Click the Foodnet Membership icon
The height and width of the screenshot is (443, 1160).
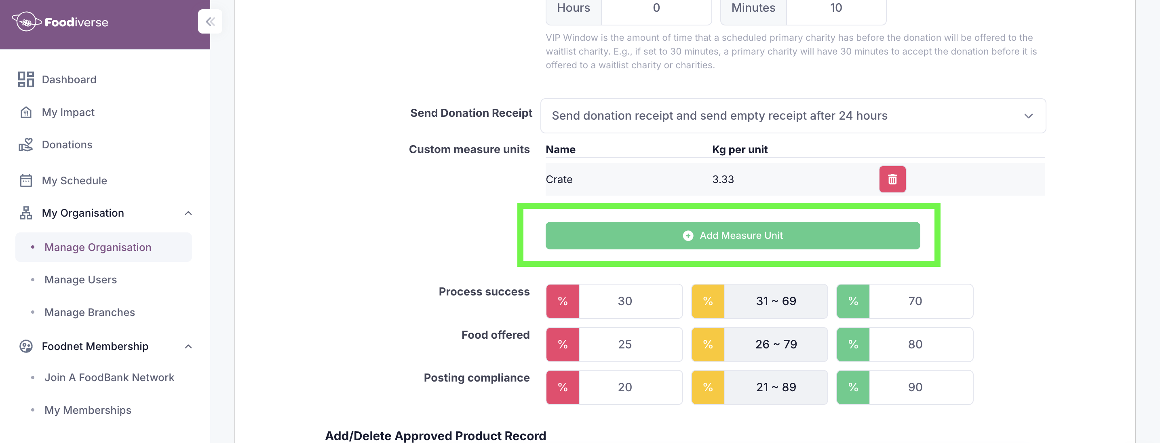pyautogui.click(x=26, y=346)
